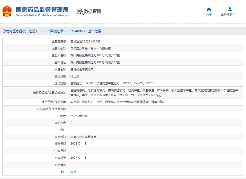Click approval date 2022-01-19
This screenshot has width=246, height=179.
tap(79, 144)
